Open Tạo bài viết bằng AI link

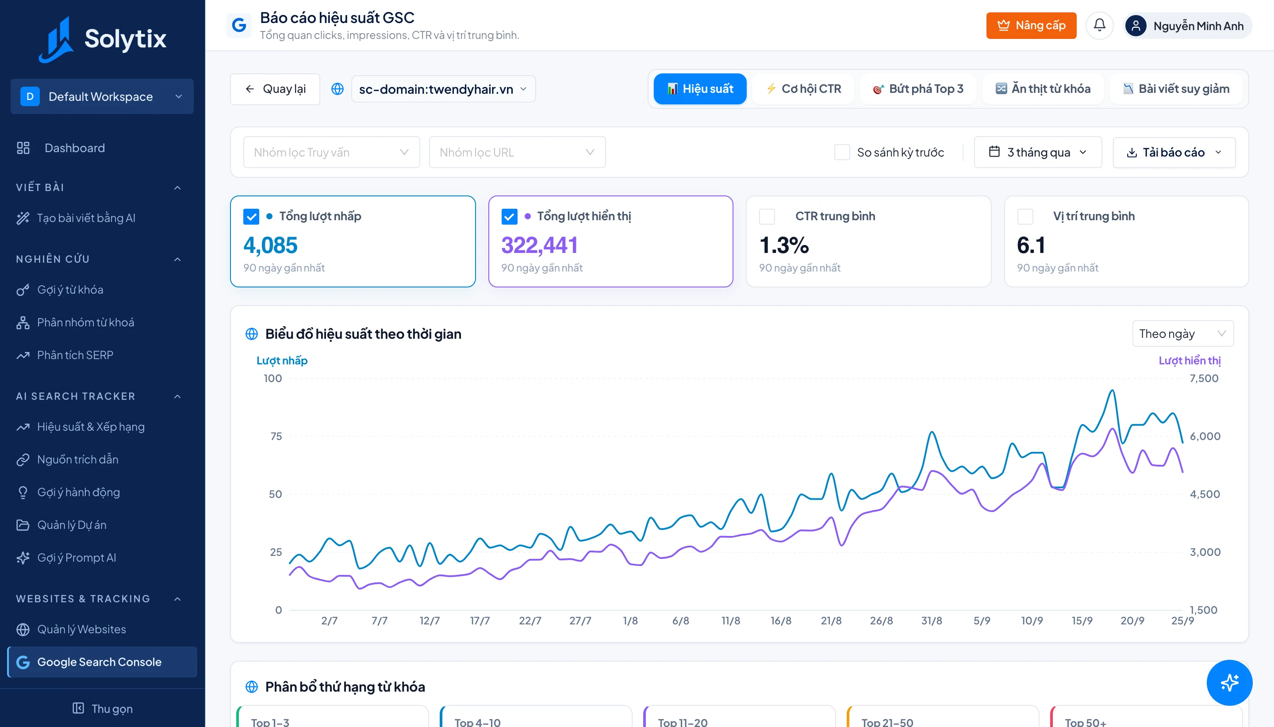(102, 218)
